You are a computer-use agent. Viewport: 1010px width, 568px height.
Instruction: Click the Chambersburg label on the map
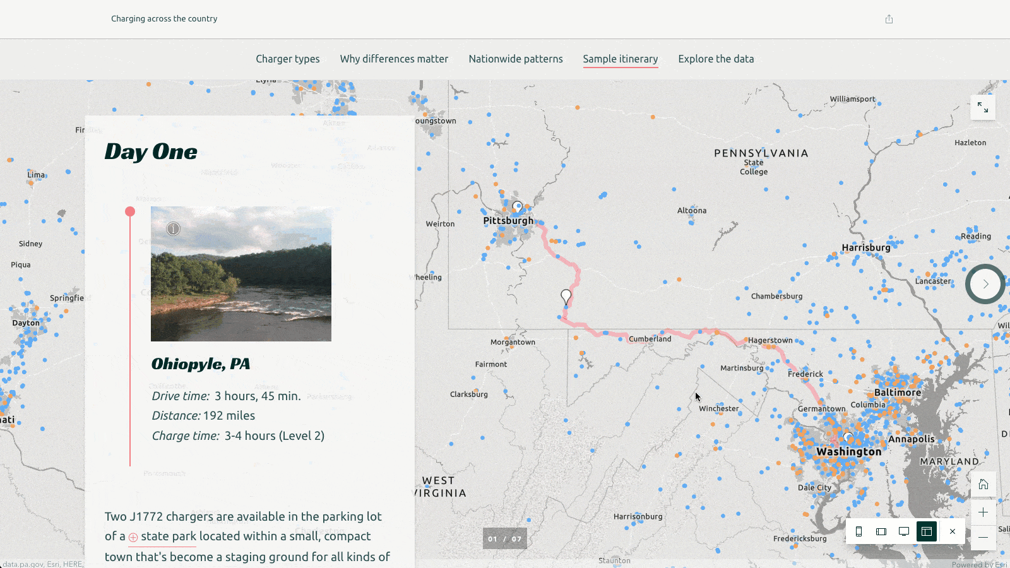pyautogui.click(x=777, y=297)
